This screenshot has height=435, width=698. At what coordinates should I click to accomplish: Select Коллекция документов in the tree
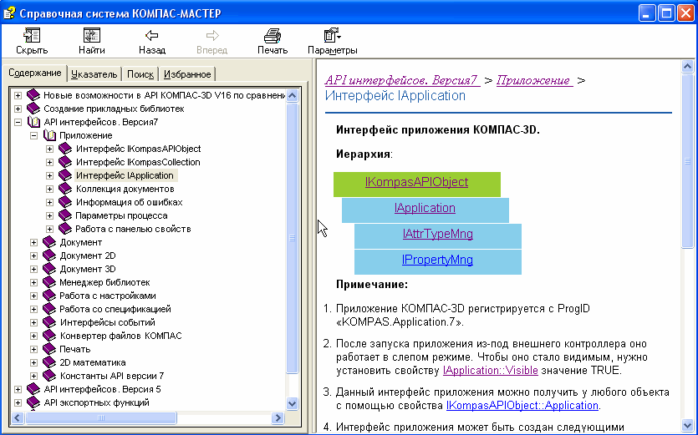[125, 189]
